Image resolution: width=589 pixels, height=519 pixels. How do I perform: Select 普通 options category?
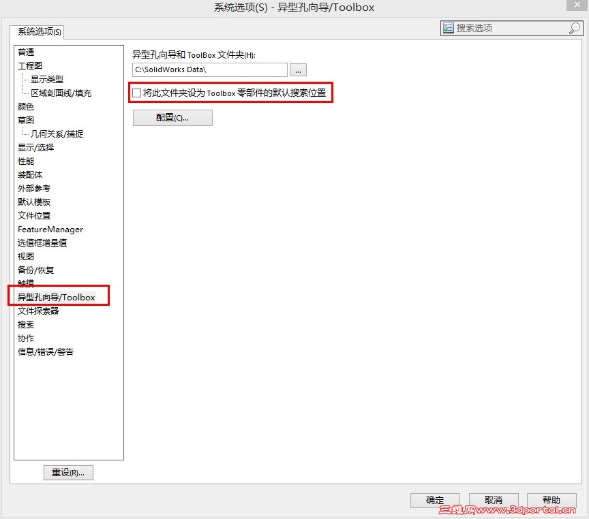(25, 52)
